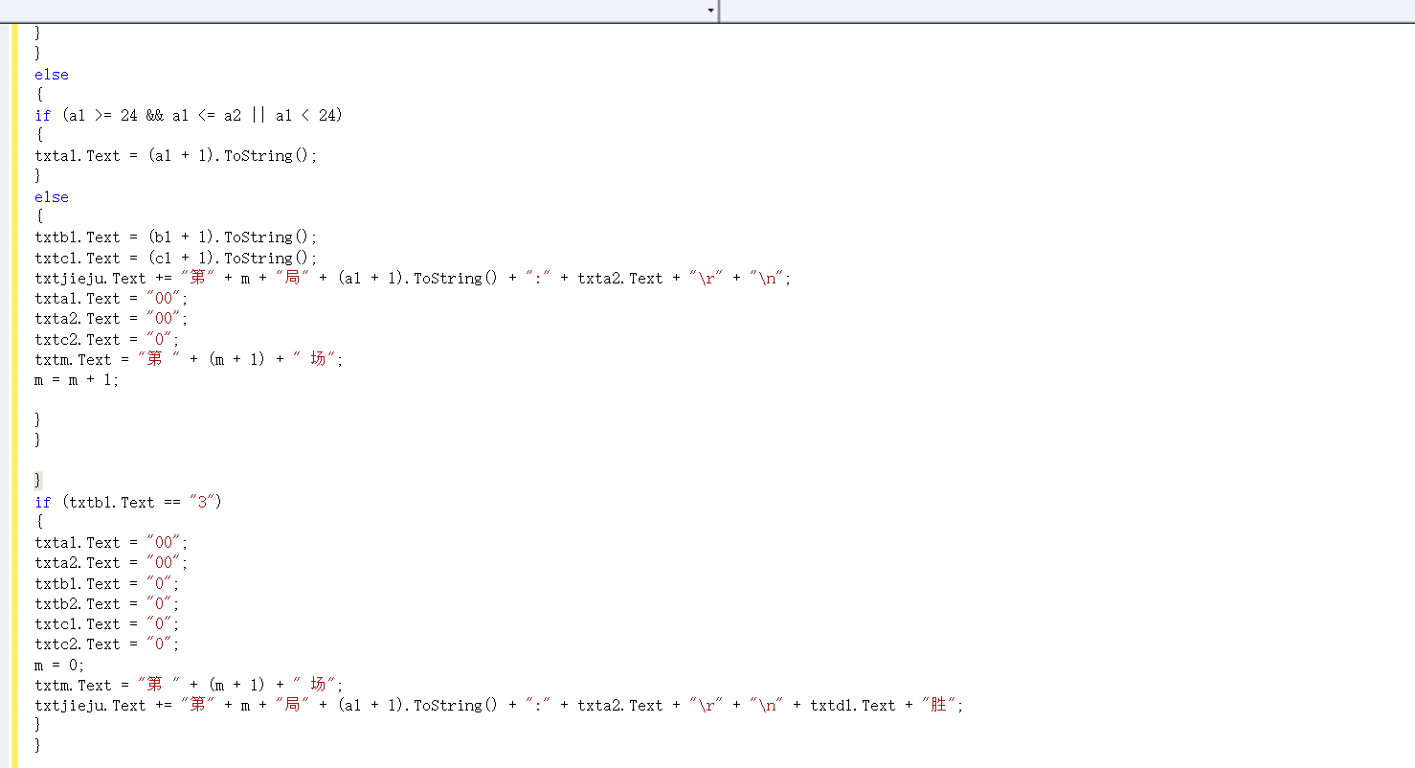Click the 'txtc2.Text = "0";' line directly above 'm = 0;'

point(107,644)
